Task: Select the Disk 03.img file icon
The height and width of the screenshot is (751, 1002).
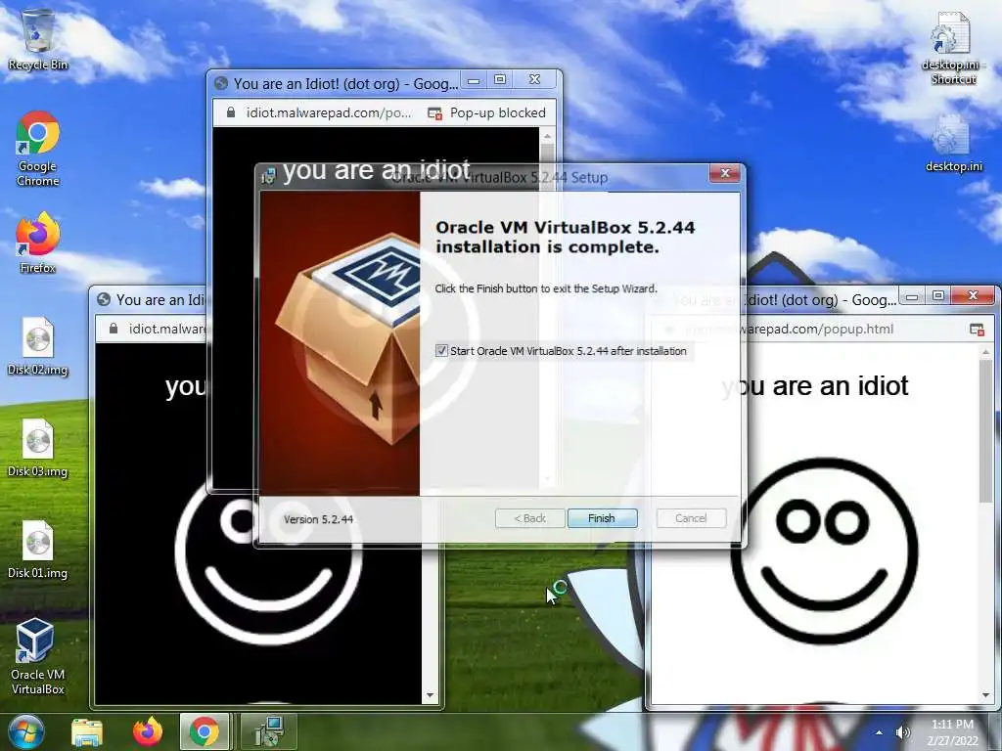Action: click(x=38, y=448)
